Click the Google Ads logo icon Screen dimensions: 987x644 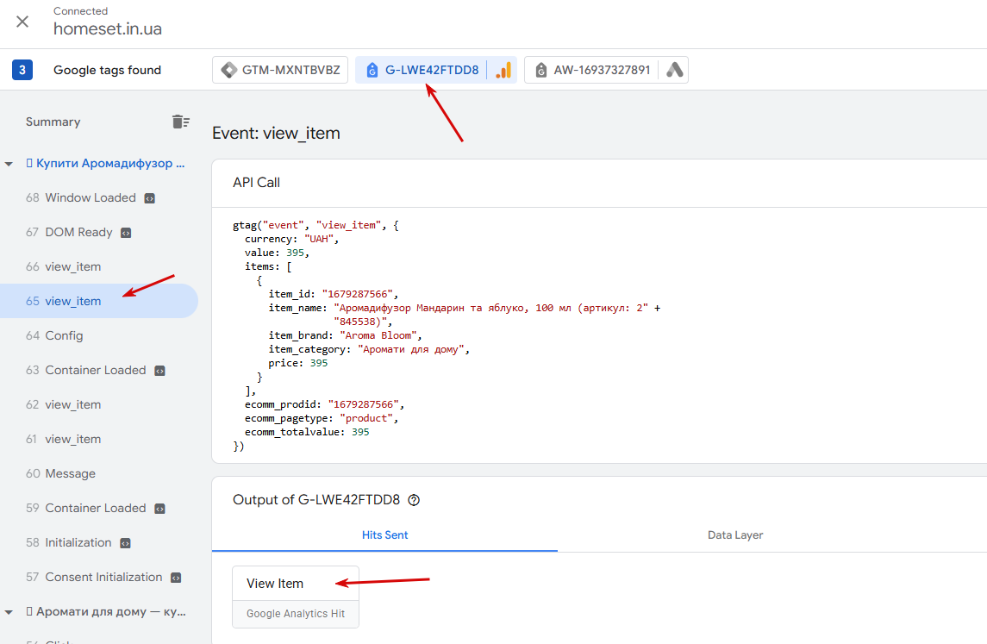coord(675,70)
